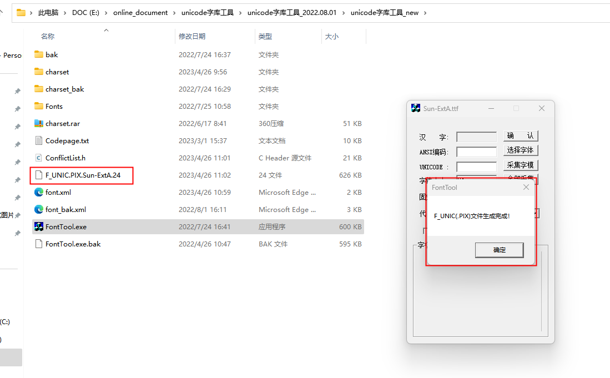Select the font.xml Edge icon
Image resolution: width=610 pixels, height=378 pixels.
[x=38, y=192]
